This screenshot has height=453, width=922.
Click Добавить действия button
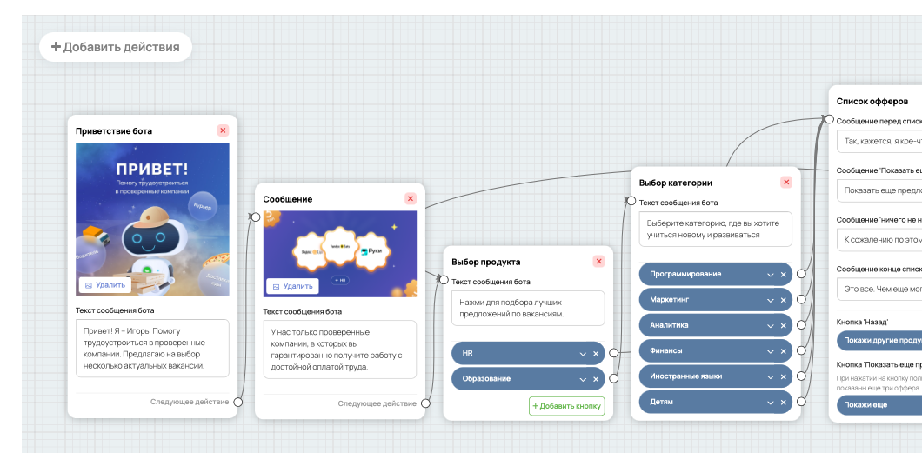click(116, 47)
